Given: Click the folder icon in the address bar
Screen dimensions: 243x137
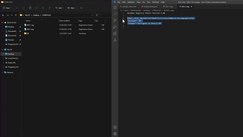Looking at the screenshot, I should [21, 15].
